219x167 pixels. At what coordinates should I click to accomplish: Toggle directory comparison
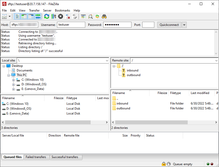pos(90,16)
